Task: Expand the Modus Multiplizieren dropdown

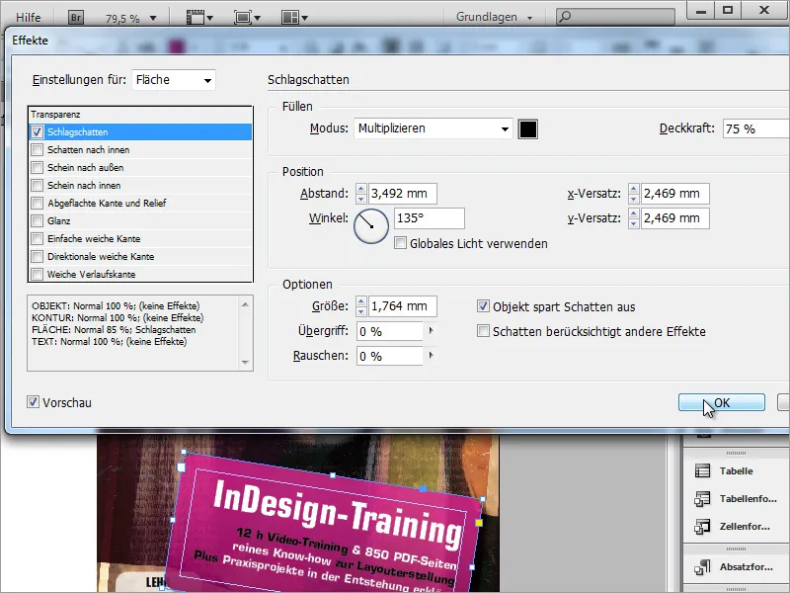Action: 434,128
